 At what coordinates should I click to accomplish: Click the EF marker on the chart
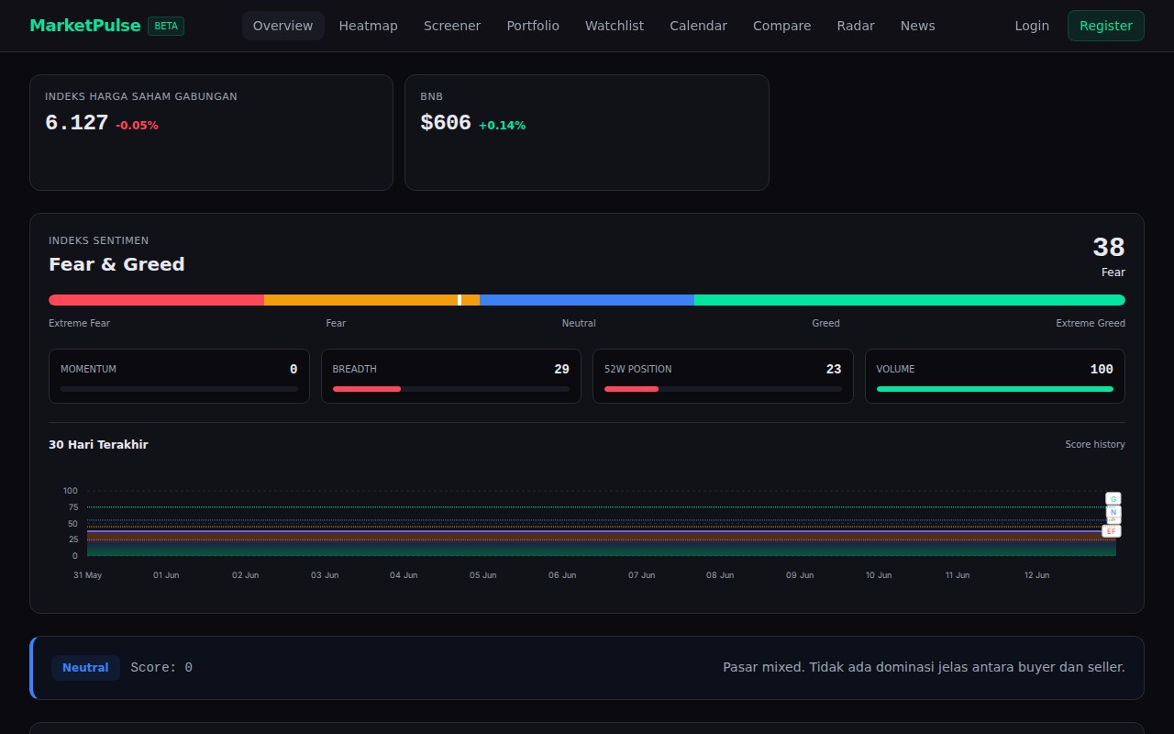[1112, 531]
